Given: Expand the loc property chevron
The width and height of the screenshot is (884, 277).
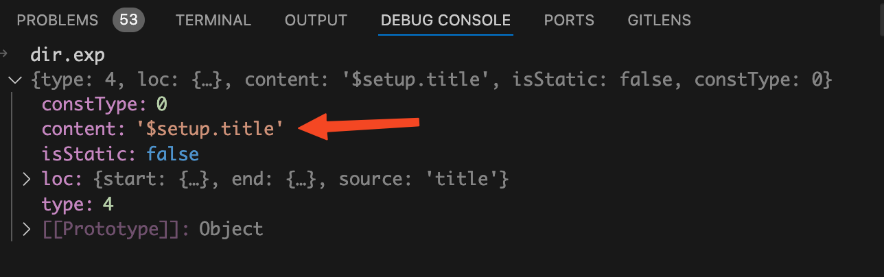Looking at the screenshot, I should point(27,180).
